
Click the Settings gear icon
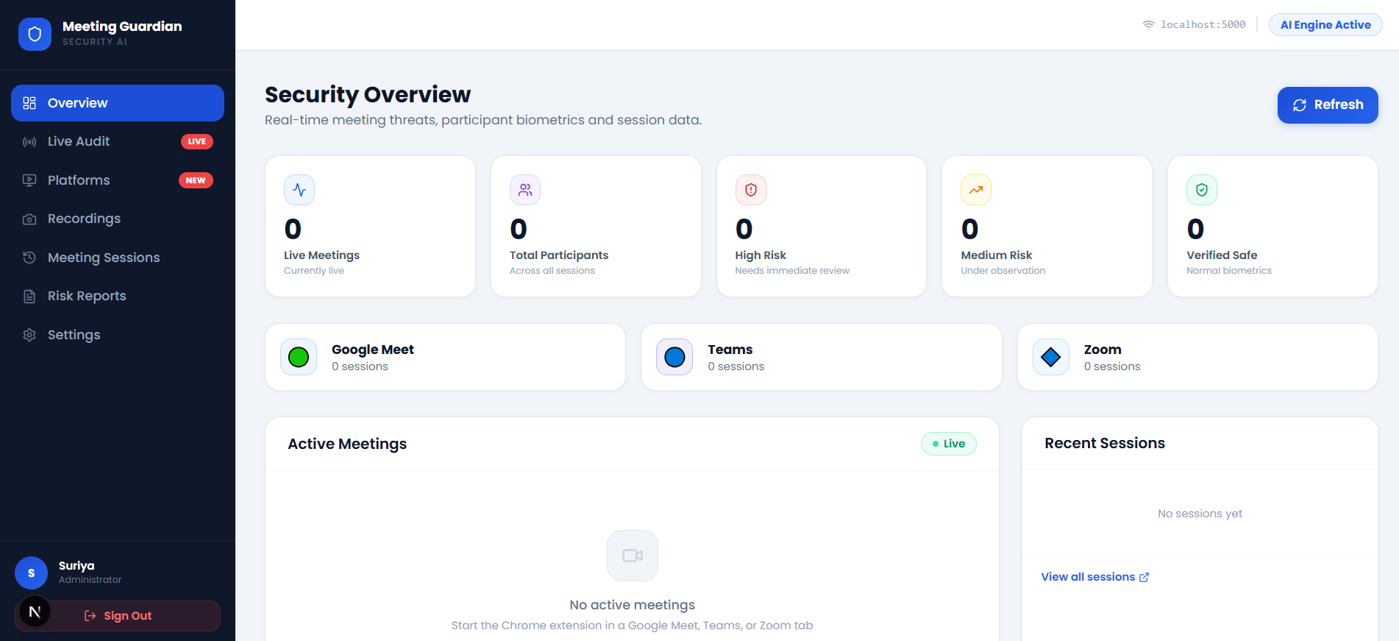(x=29, y=335)
